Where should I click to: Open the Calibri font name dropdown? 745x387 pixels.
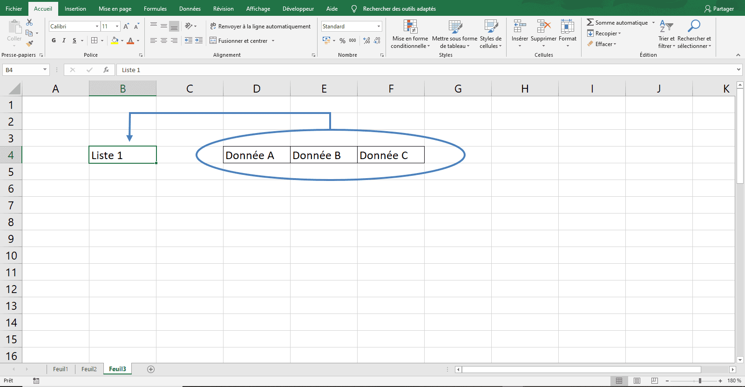97,27
